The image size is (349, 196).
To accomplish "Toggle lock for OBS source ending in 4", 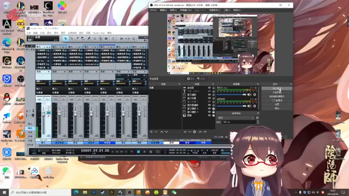I will tap(213, 108).
